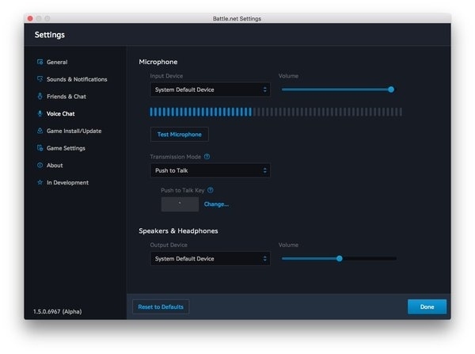Click the Done button
The height and width of the screenshot is (354, 475).
point(427,306)
